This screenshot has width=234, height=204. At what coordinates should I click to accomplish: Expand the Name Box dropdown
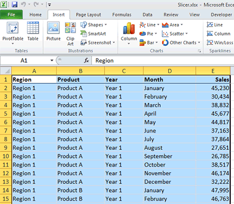(52, 61)
